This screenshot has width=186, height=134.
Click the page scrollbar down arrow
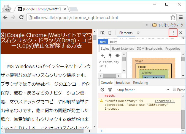95,126
